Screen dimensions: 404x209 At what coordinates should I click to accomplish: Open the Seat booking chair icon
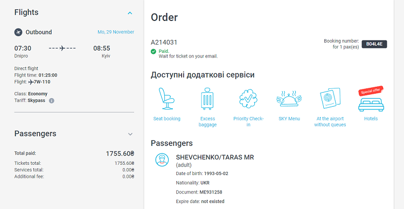click(x=166, y=99)
